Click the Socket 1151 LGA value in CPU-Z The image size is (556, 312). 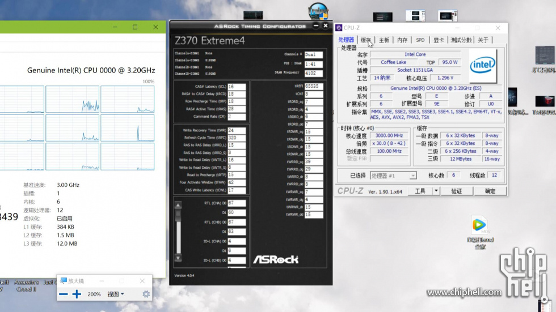pyautogui.click(x=415, y=70)
